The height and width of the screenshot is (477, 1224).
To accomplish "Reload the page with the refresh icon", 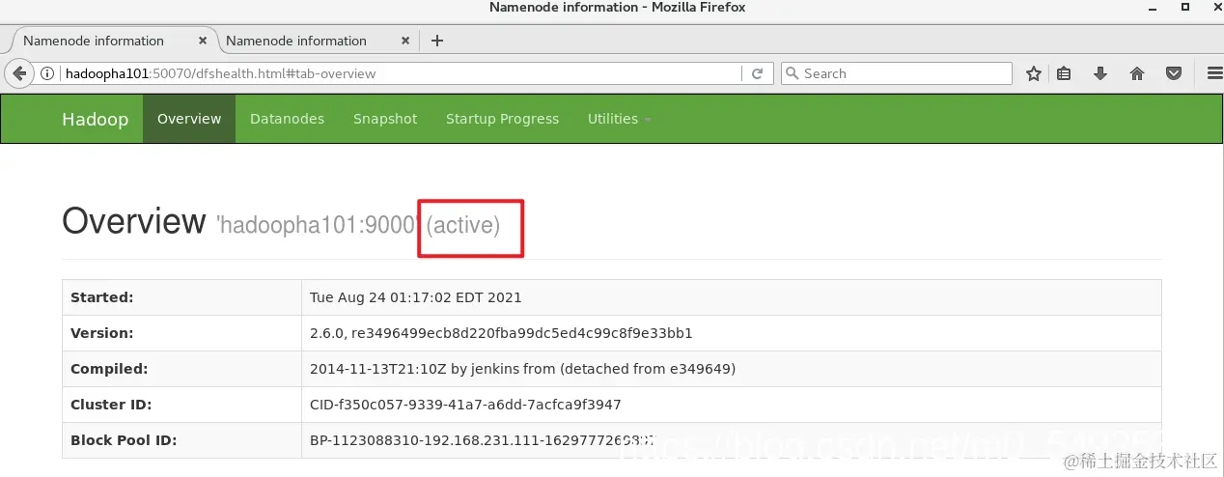I will pos(758,73).
